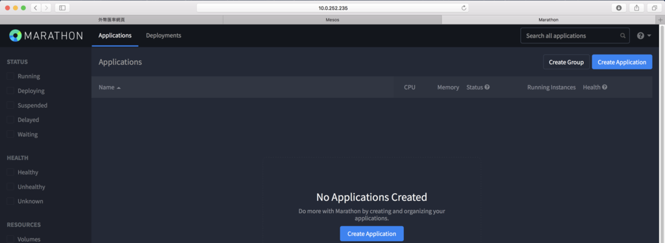The image size is (665, 243).
Task: Toggle the Waiting status filter
Action: pyautogui.click(x=10, y=134)
